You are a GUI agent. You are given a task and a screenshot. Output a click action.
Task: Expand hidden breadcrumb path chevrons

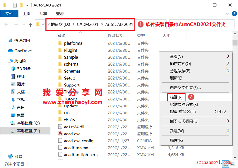click(x=43, y=25)
